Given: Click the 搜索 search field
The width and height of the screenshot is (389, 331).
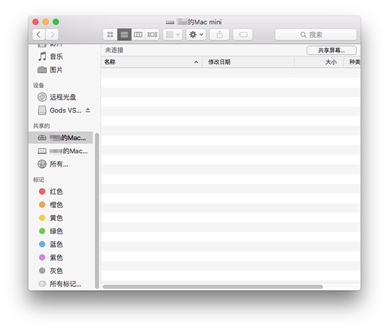Looking at the screenshot, I should (x=316, y=34).
